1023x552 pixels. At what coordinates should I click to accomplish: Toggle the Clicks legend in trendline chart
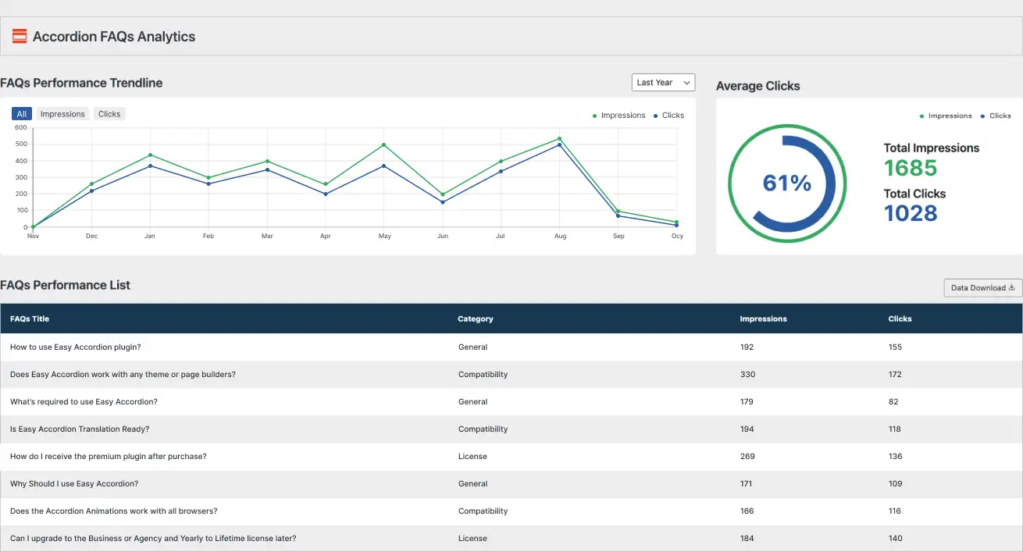pos(672,116)
